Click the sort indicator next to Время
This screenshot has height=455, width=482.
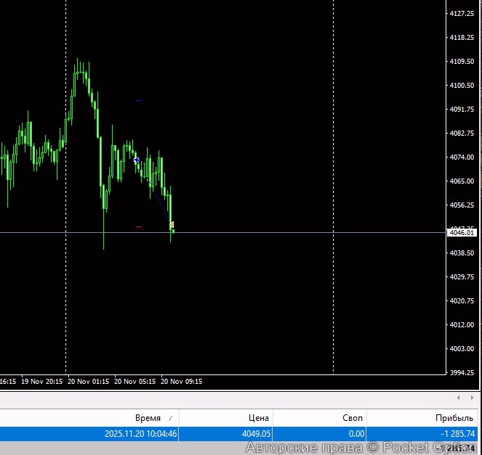(x=171, y=418)
